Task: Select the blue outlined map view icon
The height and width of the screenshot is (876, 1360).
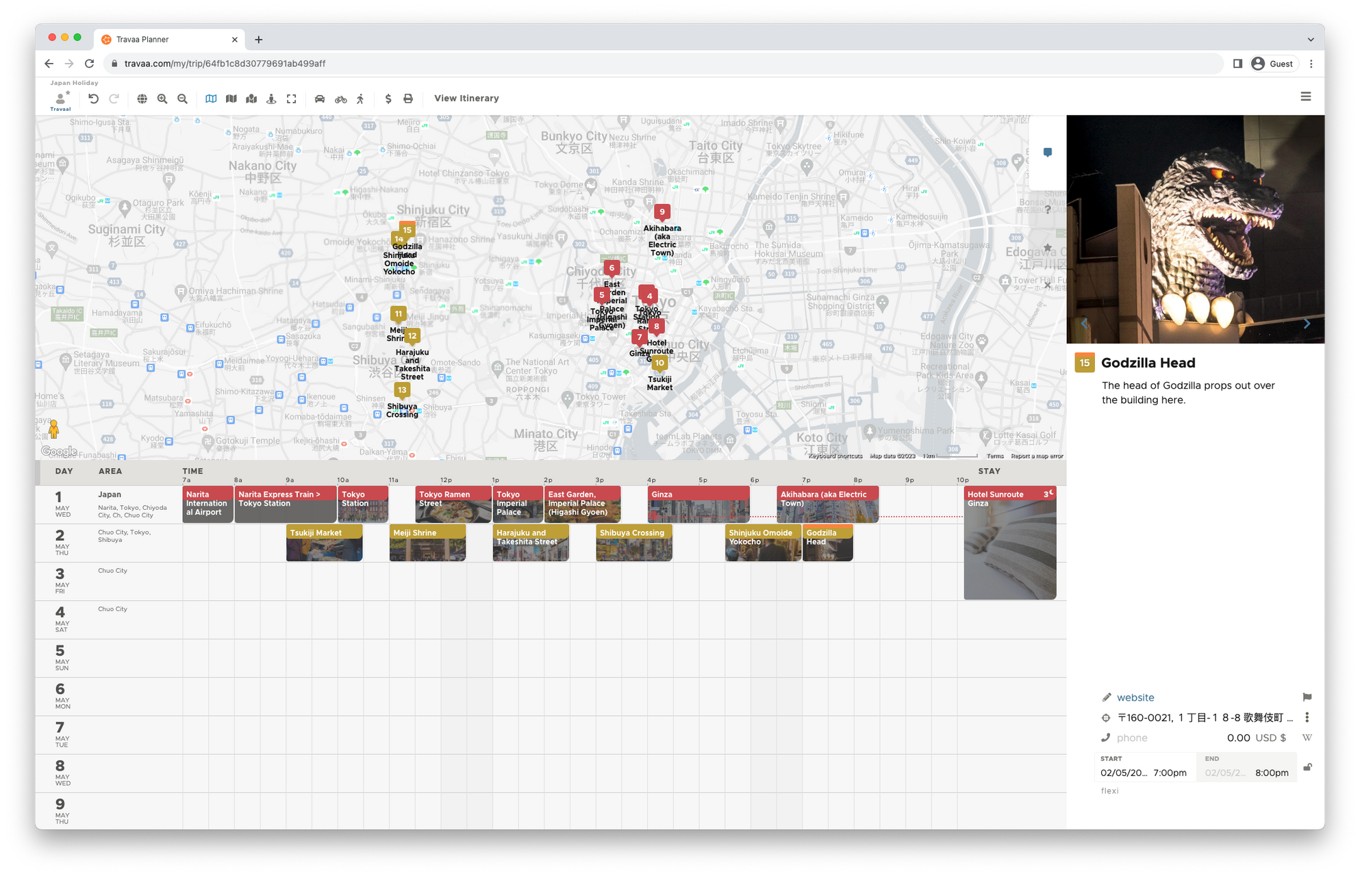Action: [211, 99]
